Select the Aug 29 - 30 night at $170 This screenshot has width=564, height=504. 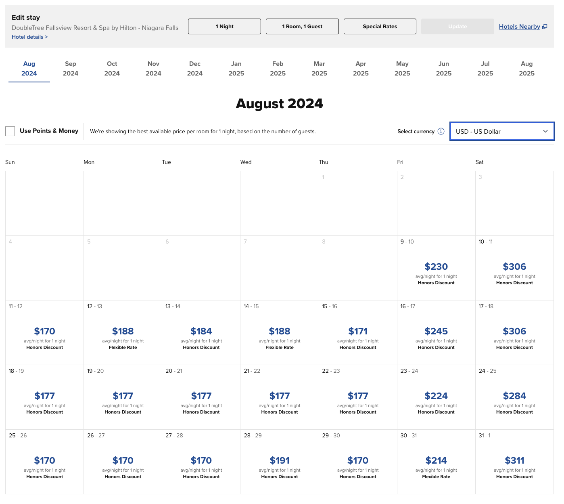click(x=358, y=462)
